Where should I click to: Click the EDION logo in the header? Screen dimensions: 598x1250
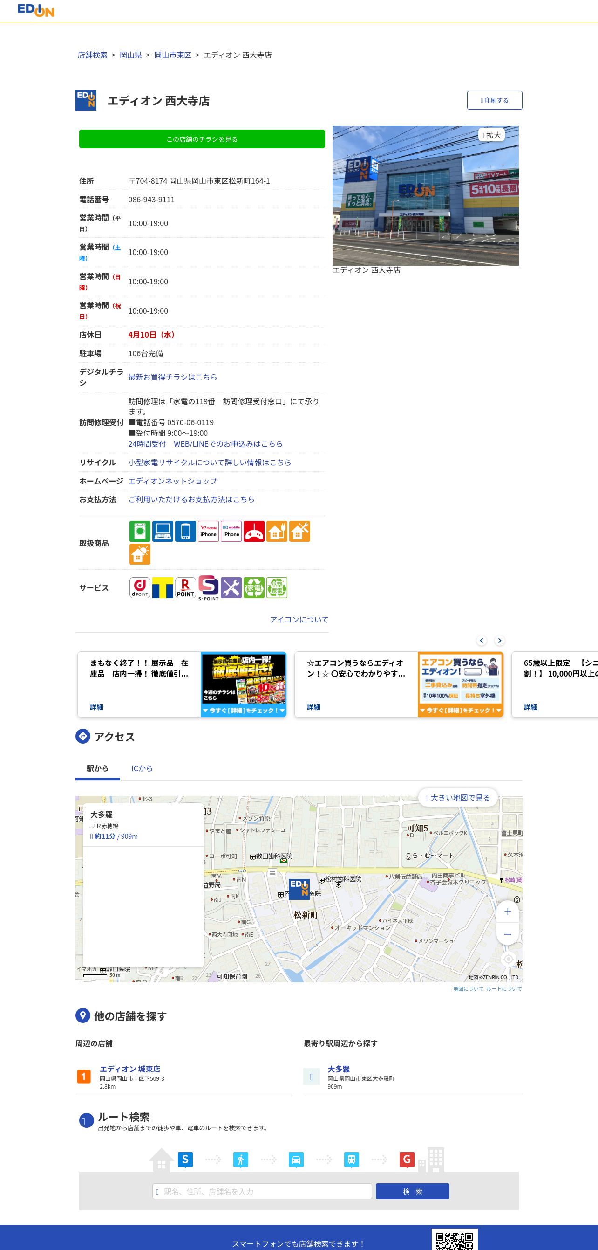point(36,10)
